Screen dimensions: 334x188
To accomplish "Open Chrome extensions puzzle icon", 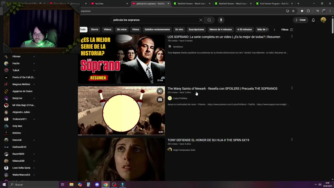I will [308, 11].
